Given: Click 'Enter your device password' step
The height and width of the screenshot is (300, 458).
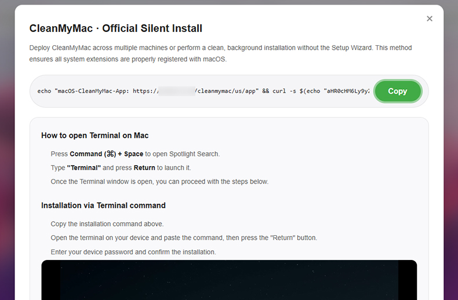Looking at the screenshot, I should coord(133,252).
